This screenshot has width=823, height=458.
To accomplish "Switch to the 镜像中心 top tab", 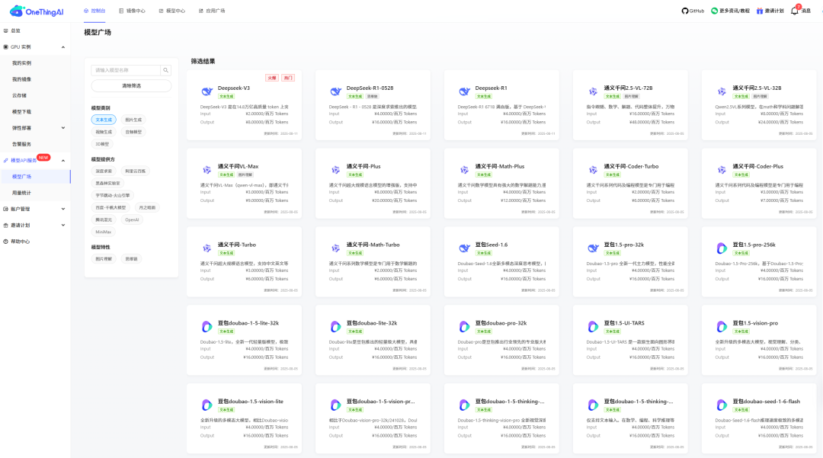I will (x=133, y=11).
